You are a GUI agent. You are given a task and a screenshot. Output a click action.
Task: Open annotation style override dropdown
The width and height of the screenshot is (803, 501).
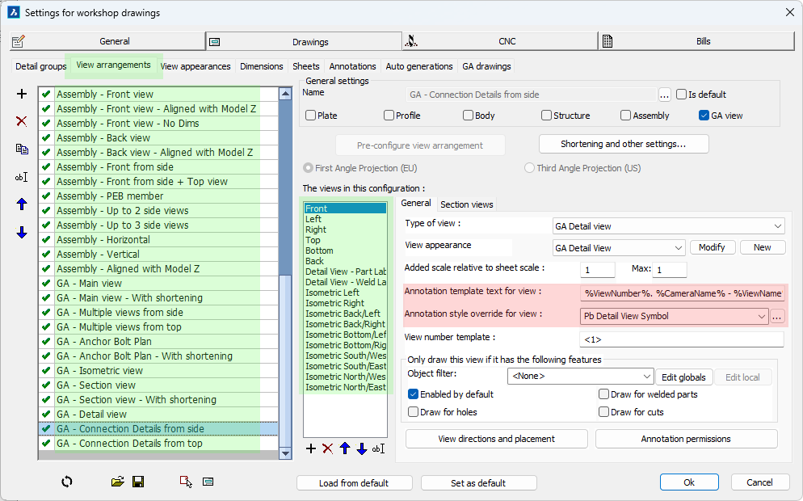point(761,317)
